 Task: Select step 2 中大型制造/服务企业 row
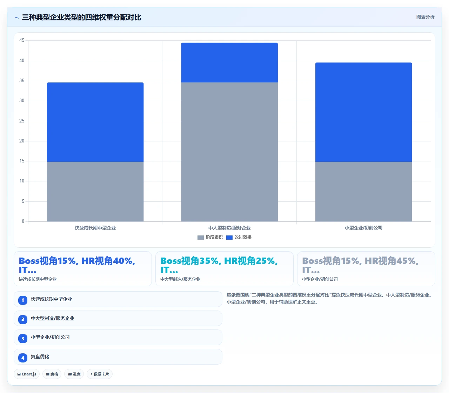click(x=118, y=318)
